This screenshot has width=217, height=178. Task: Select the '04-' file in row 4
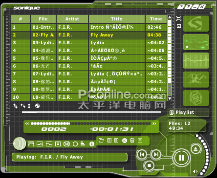[x=43, y=51]
